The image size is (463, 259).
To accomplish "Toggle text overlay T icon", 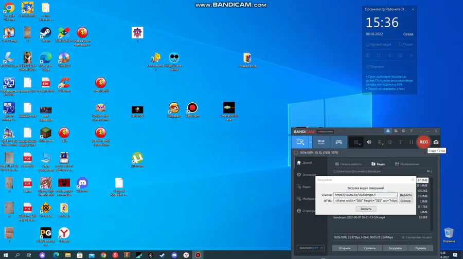I will click(400, 142).
